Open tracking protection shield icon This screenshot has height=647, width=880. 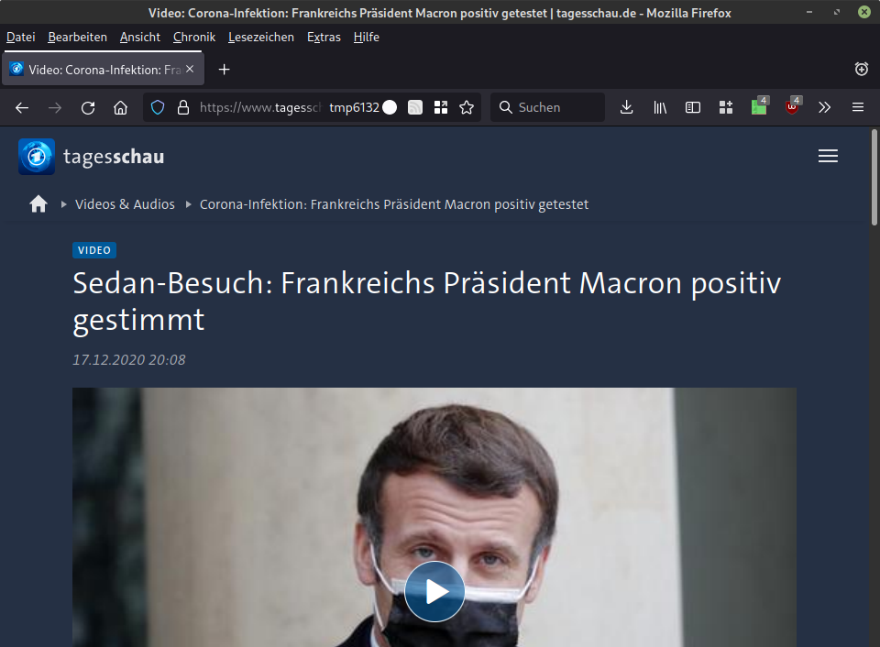[x=158, y=107]
